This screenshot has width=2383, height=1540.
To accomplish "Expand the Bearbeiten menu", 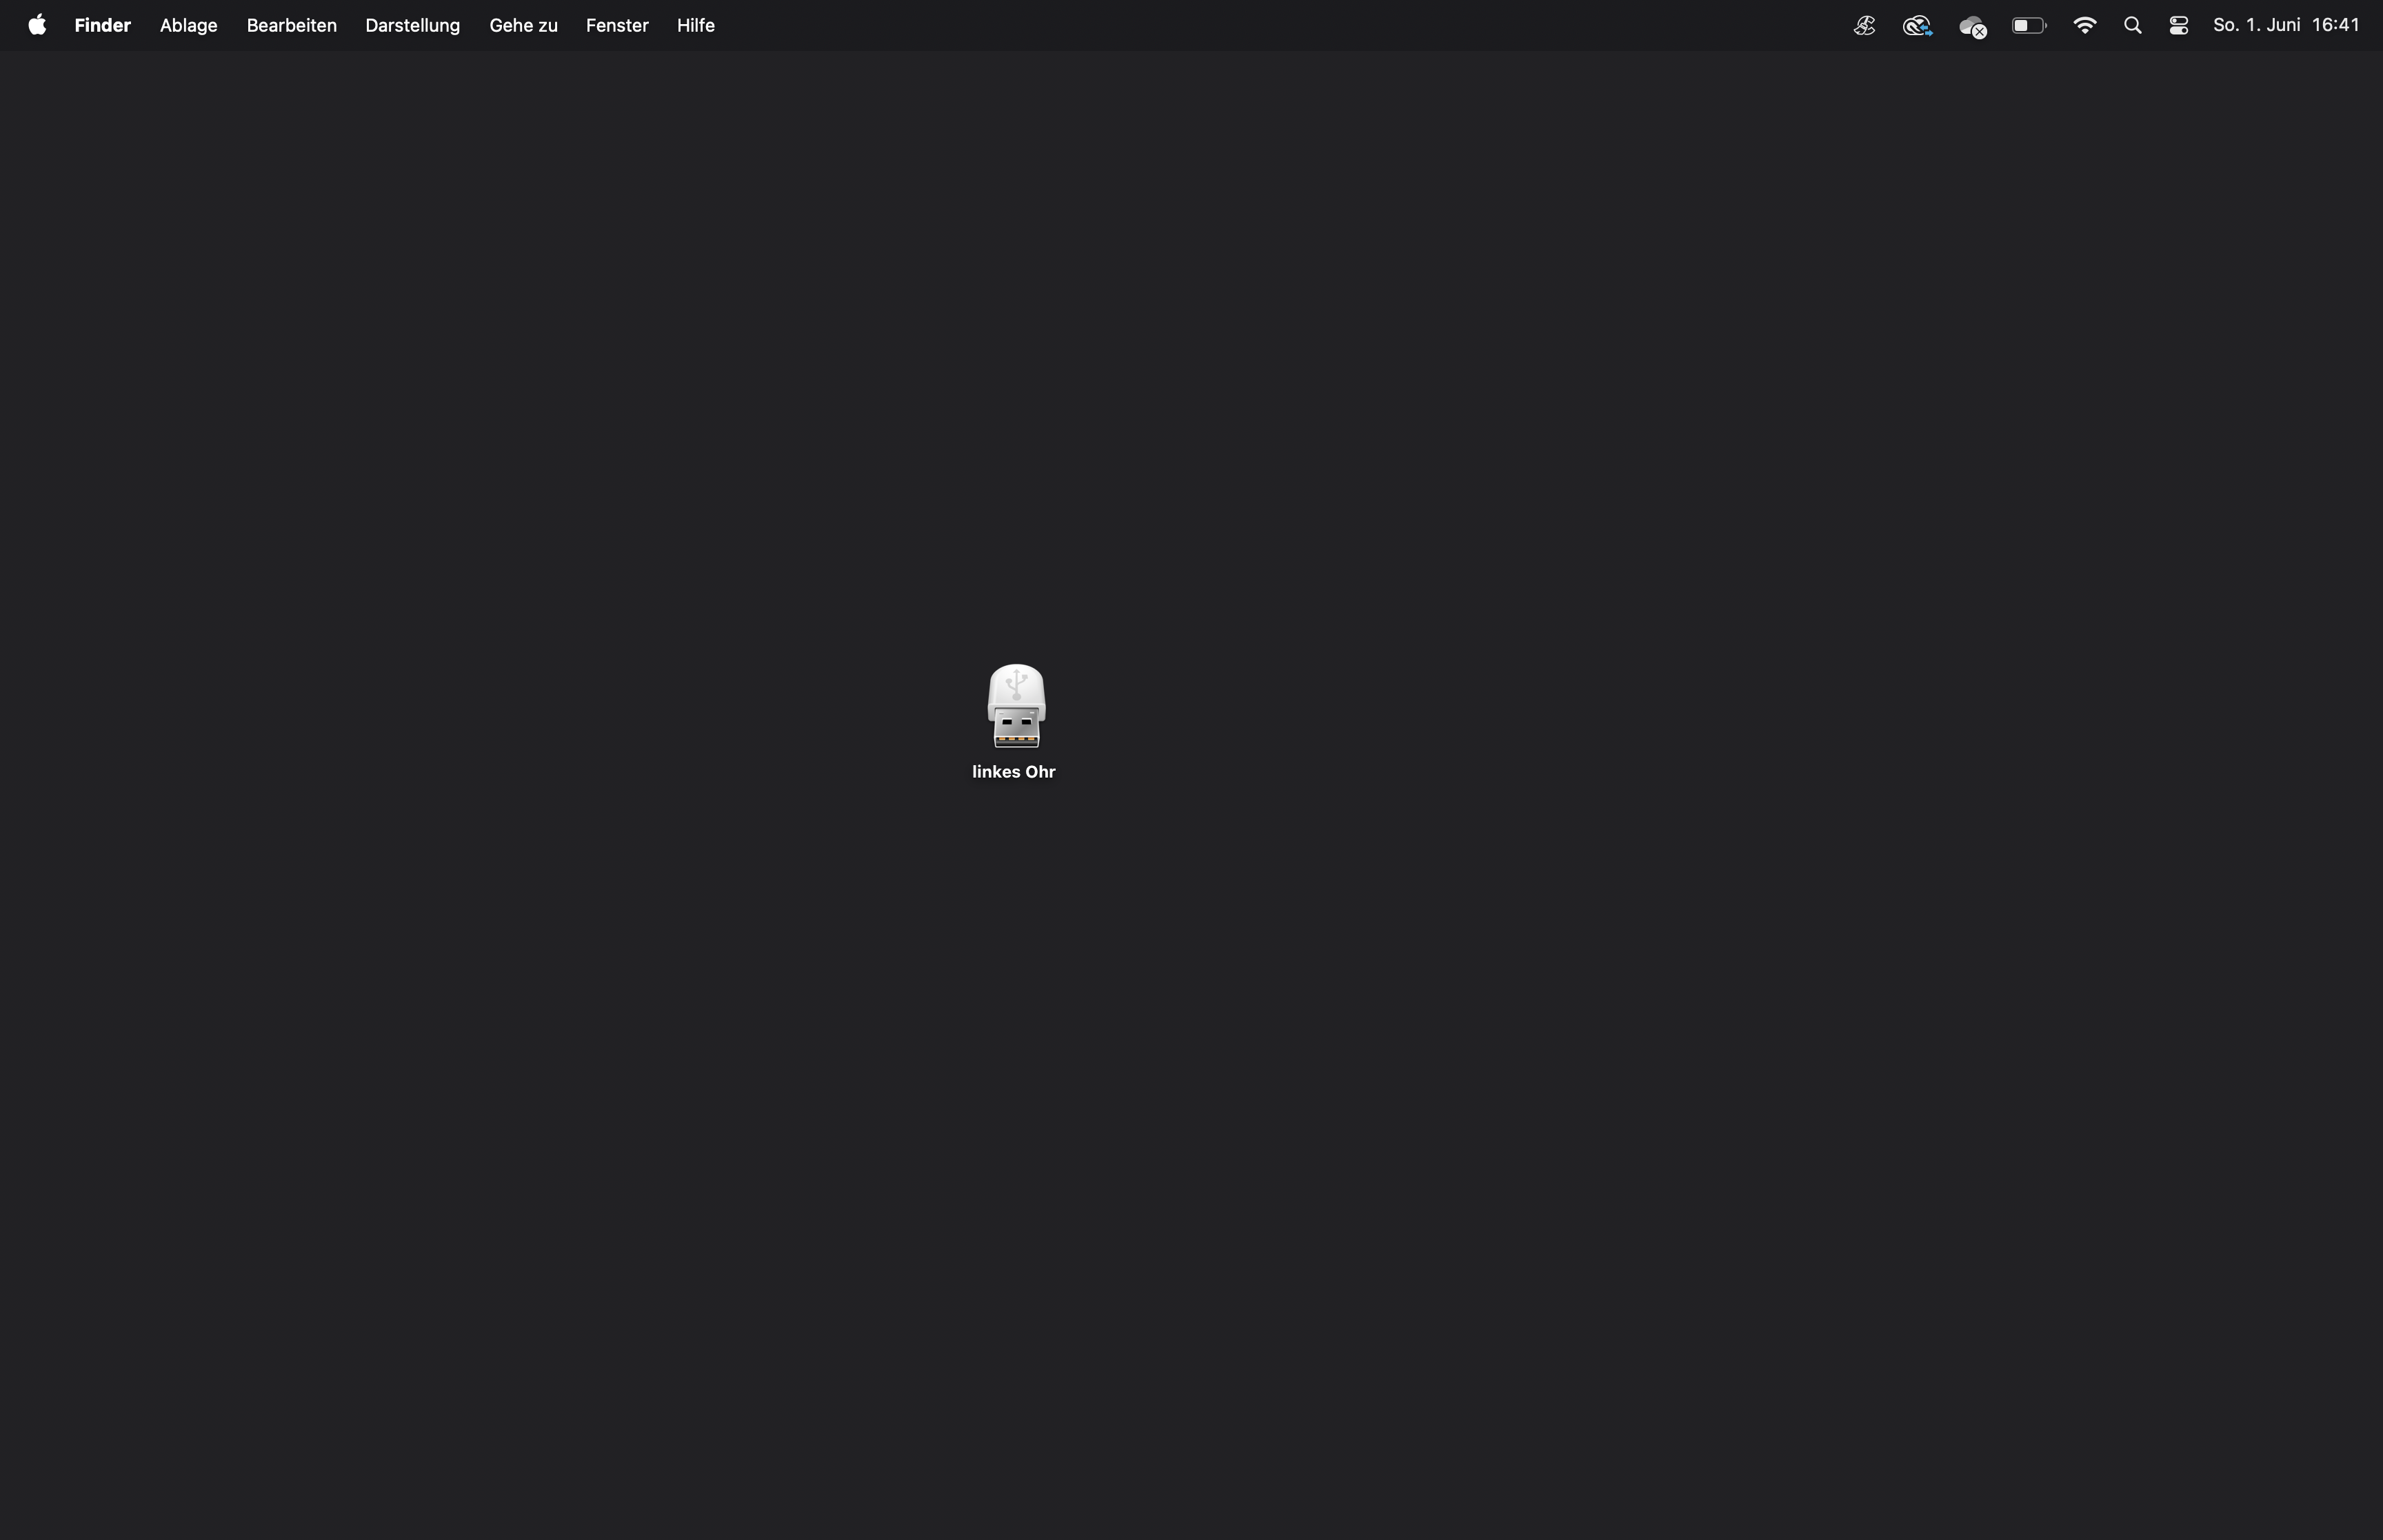I will 291,25.
